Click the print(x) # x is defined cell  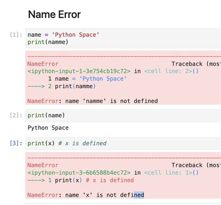123,143
